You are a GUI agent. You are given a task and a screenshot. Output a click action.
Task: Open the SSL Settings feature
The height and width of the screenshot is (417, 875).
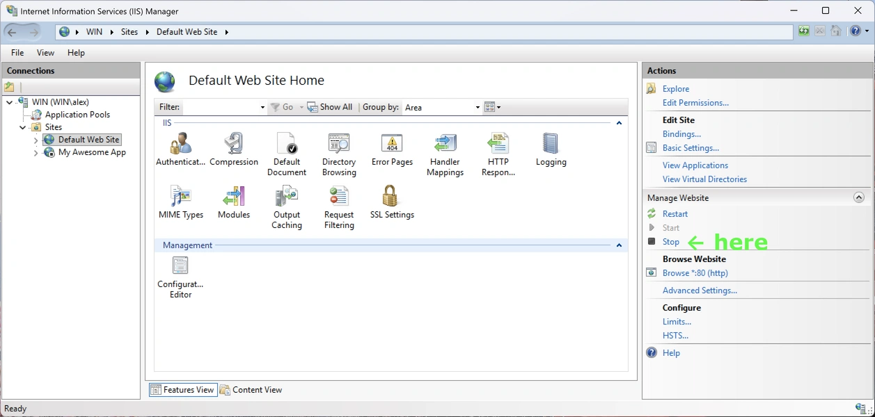pyautogui.click(x=392, y=203)
